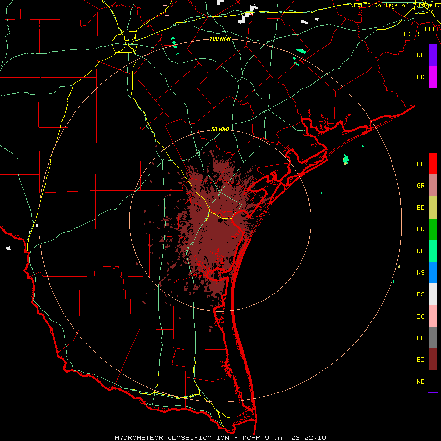
Task: Click the GR legend label
Action: 420,186
